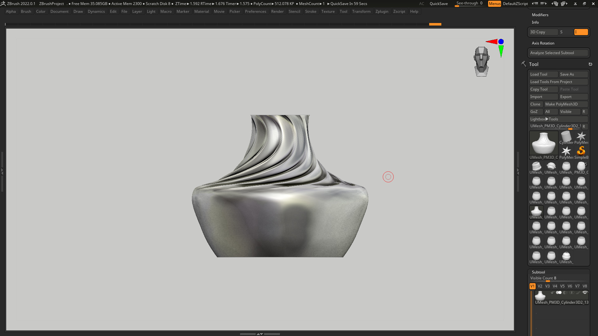
Task: Open the Material menu
Action: click(x=202, y=12)
